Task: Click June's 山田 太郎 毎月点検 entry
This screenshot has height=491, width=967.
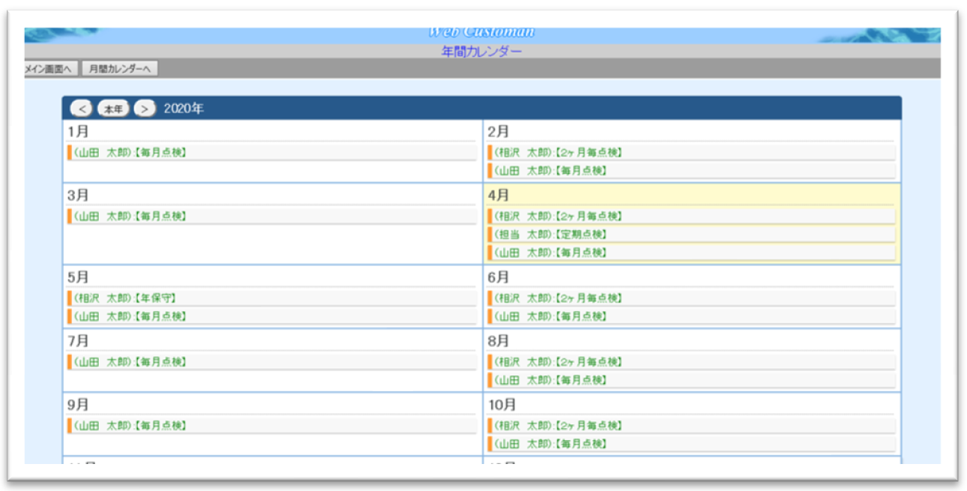Action: pos(550,316)
